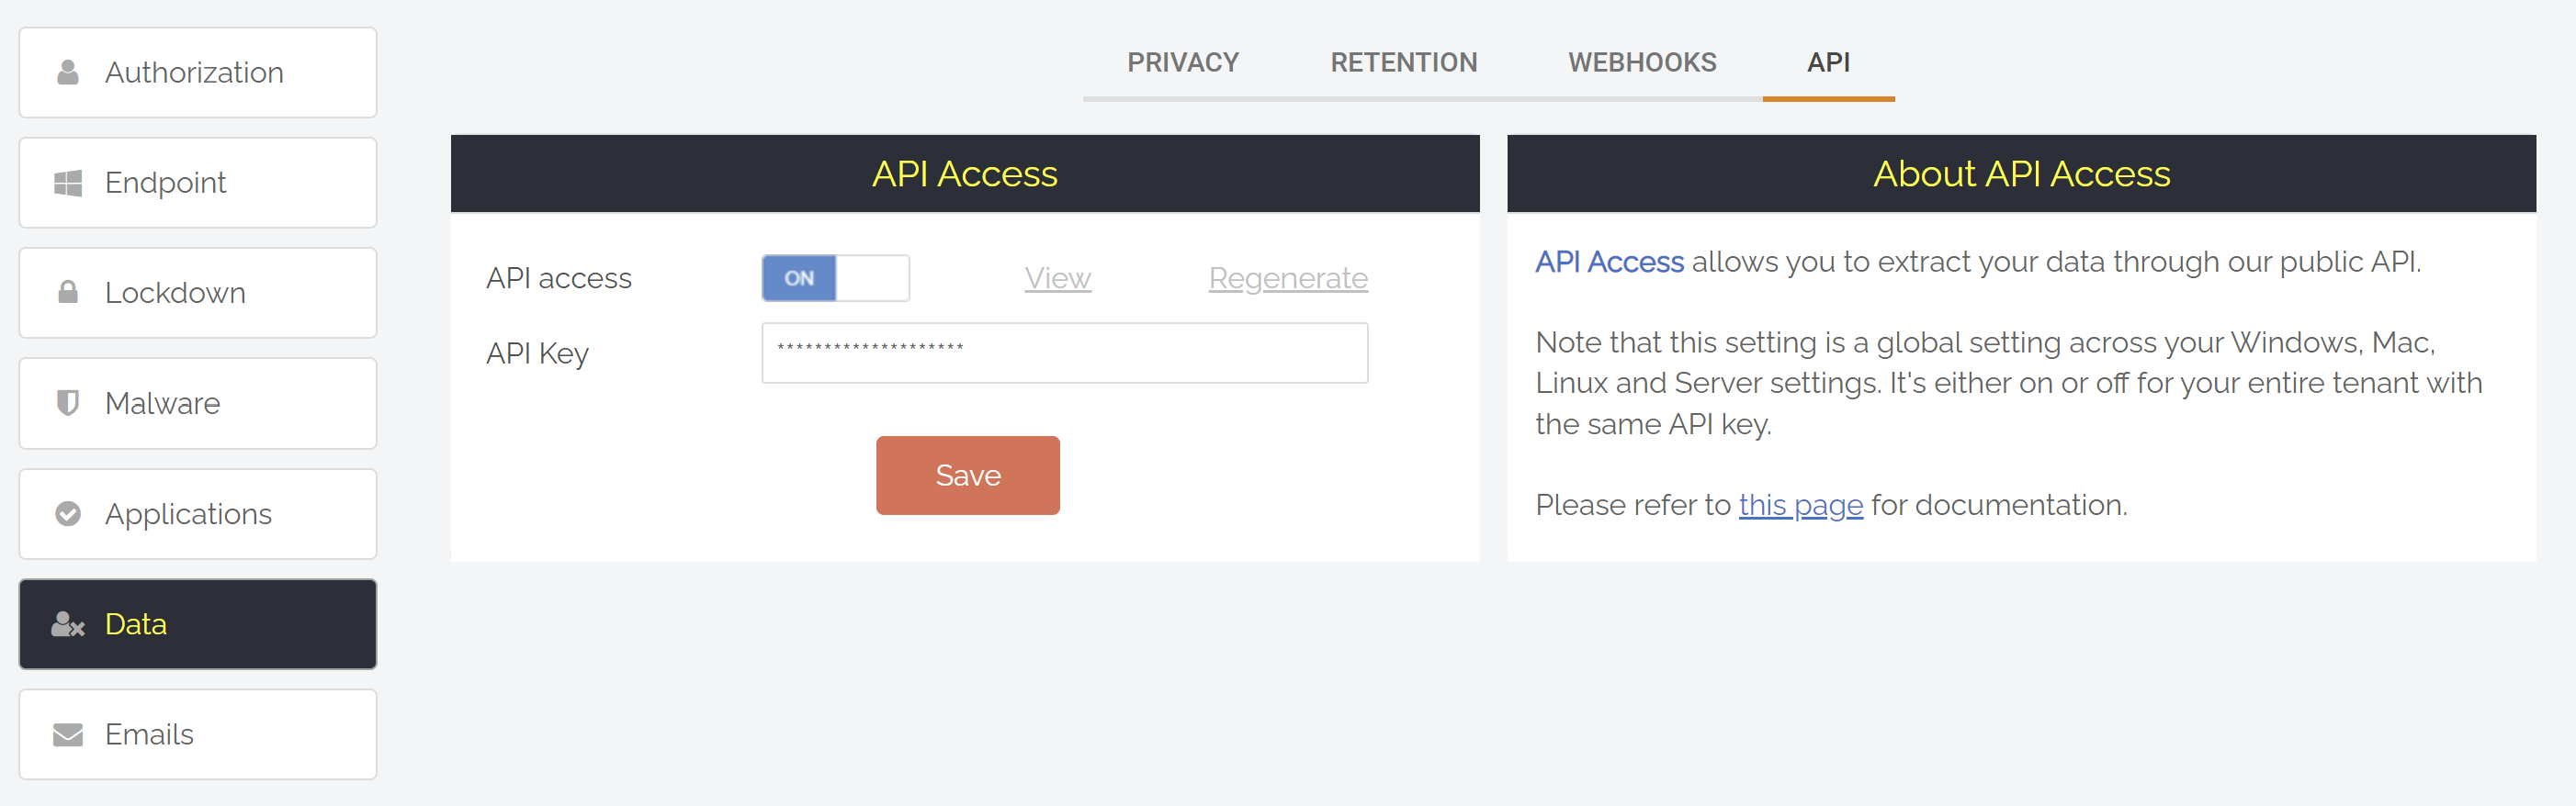Click inside the API Key field
The height and width of the screenshot is (806, 2576).
(x=1064, y=353)
